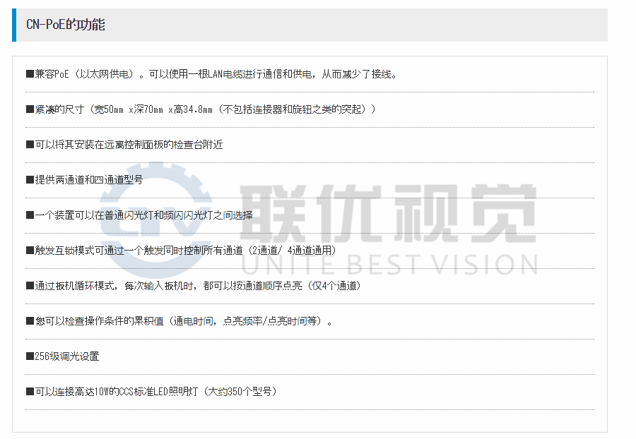
Task: Click the line "可以将其安装在远离控制面板的检查台附近"
Action: pos(129,145)
